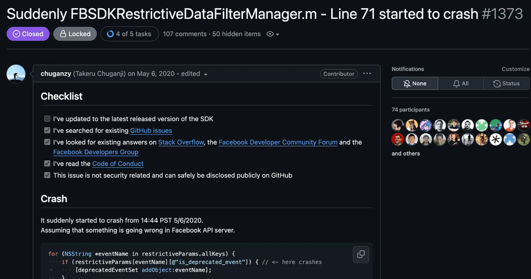Click the 'Crash' heading
531x279 pixels.
point(54,199)
